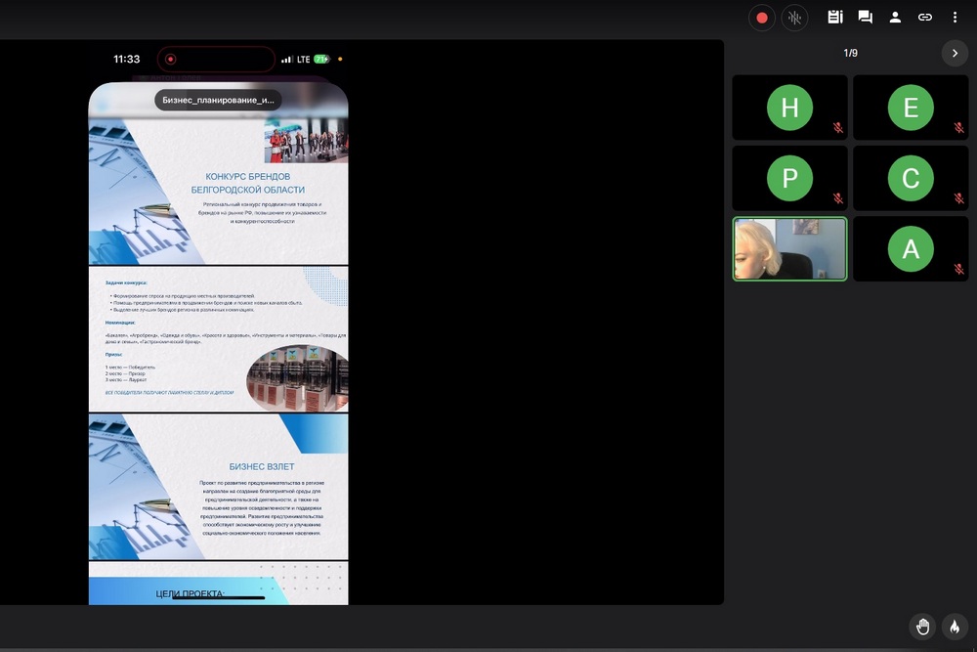
Task: Select participant E video tile
Action: pos(911,108)
